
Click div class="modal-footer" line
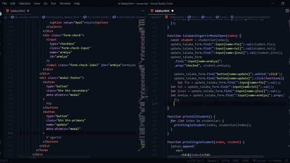pos(62,78)
